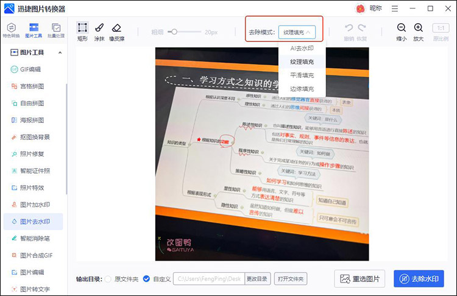Click the 恢复 redo arrow
The image size is (457, 296).
[x=363, y=28]
